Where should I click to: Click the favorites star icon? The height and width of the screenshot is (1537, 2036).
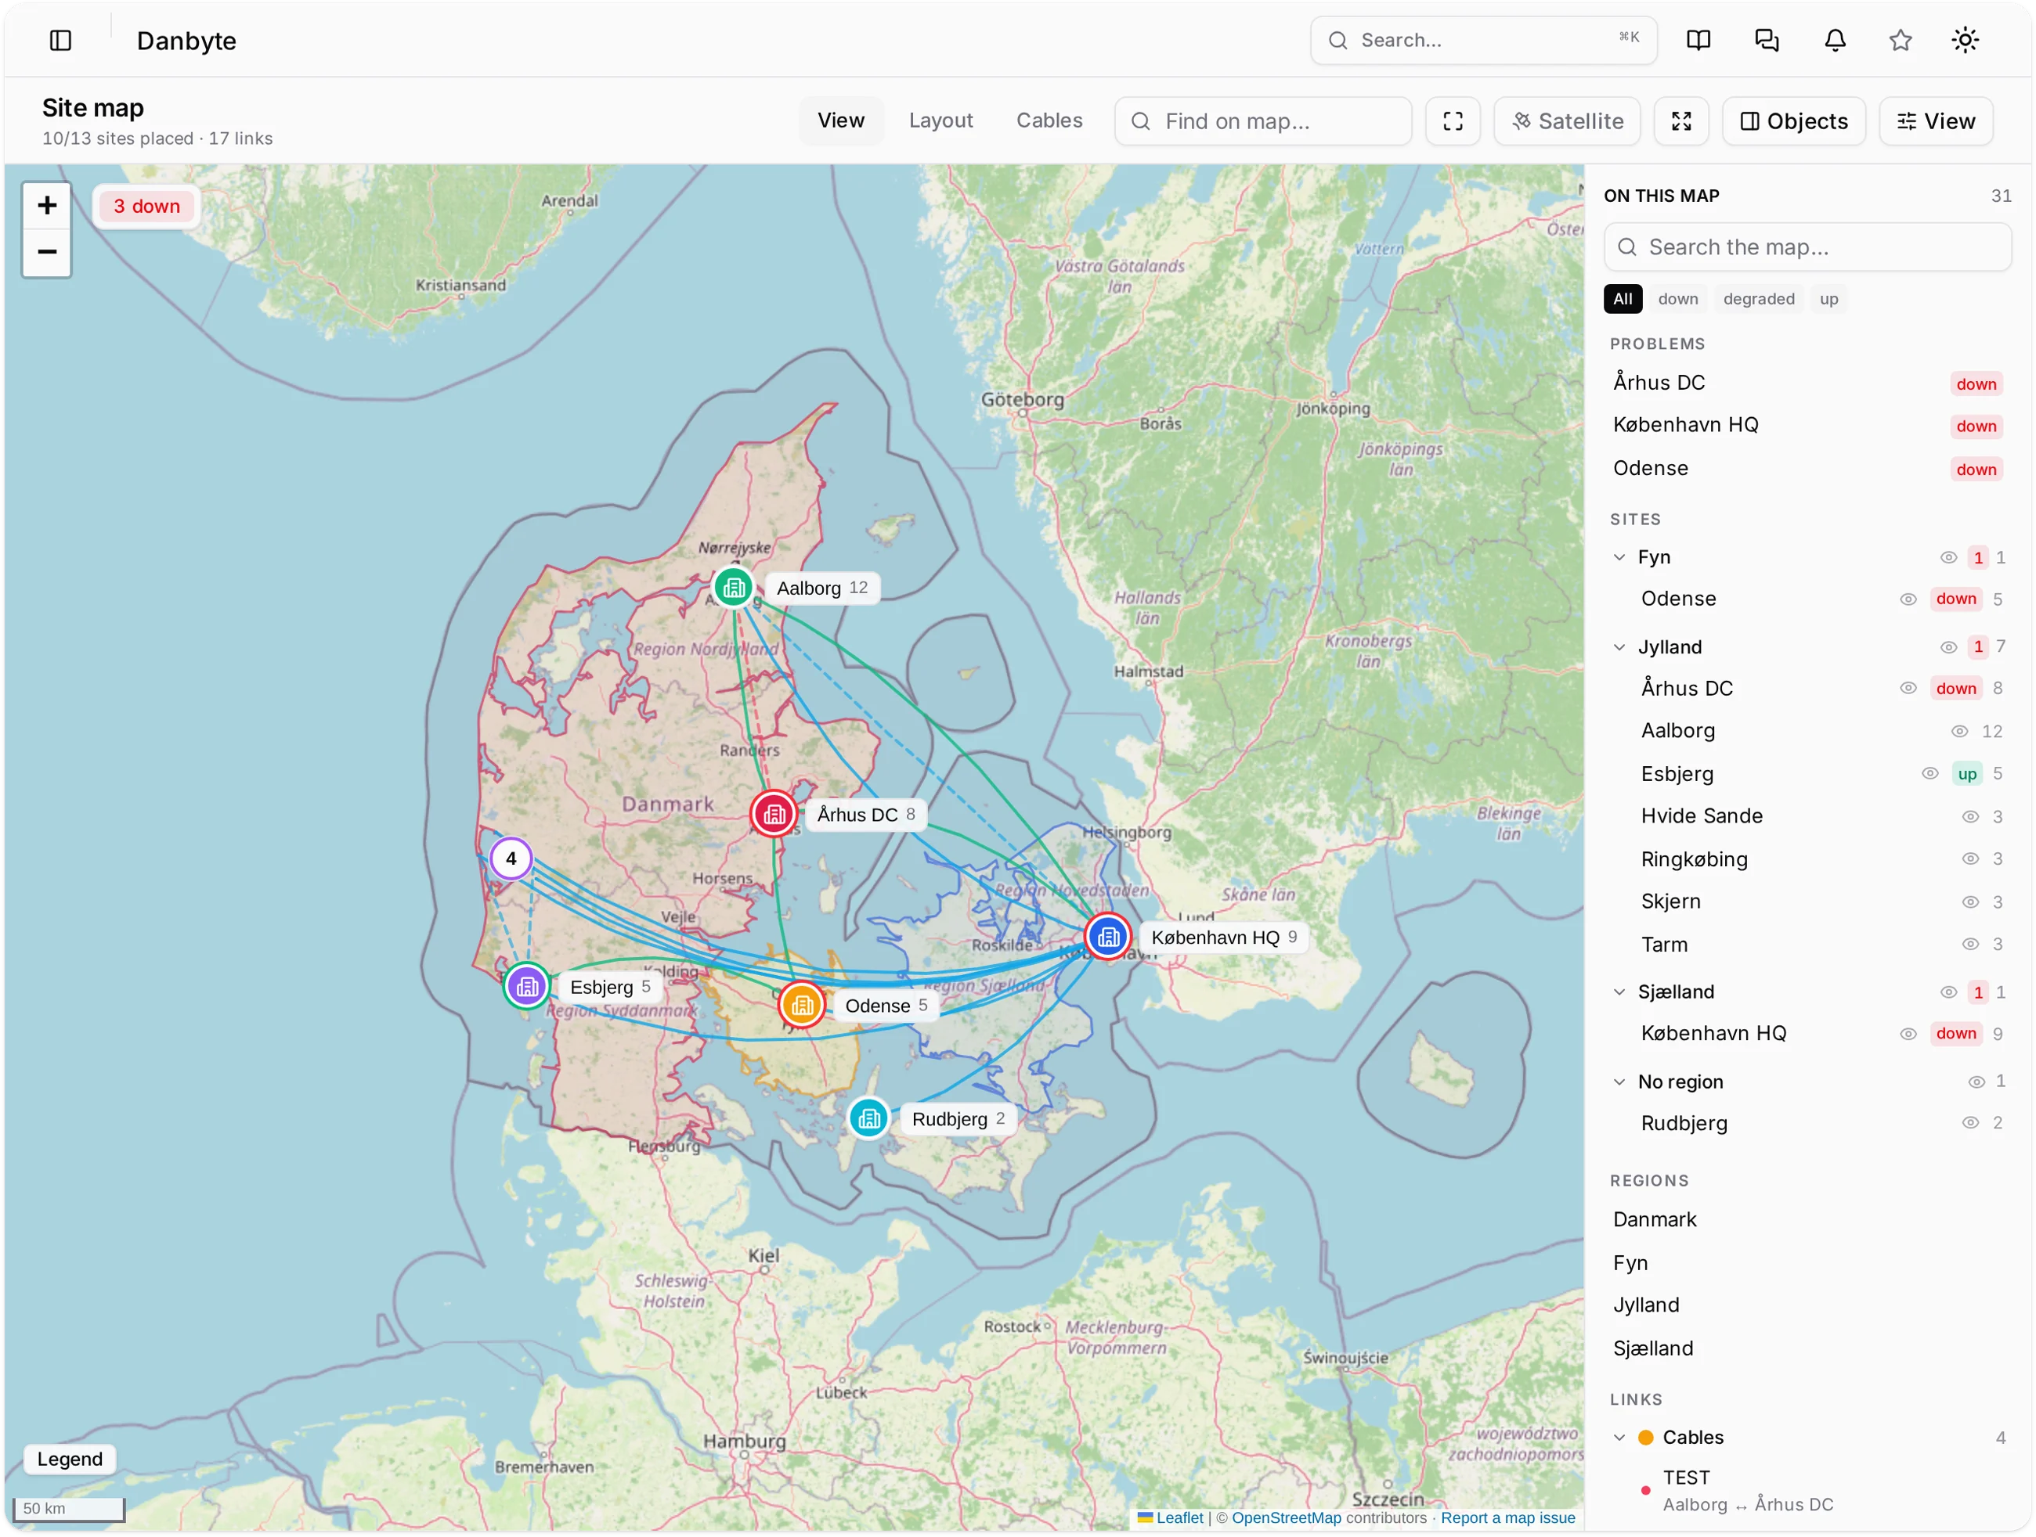(1900, 41)
